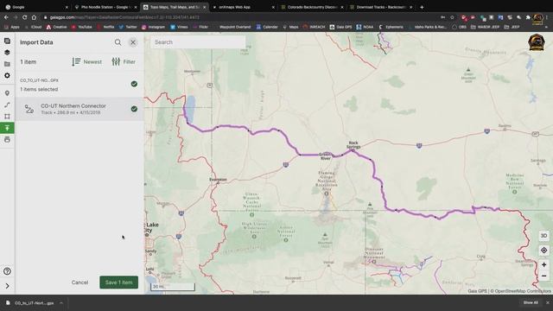The height and width of the screenshot is (311, 553).
Task: Toggle 3D map view
Action: click(543, 236)
